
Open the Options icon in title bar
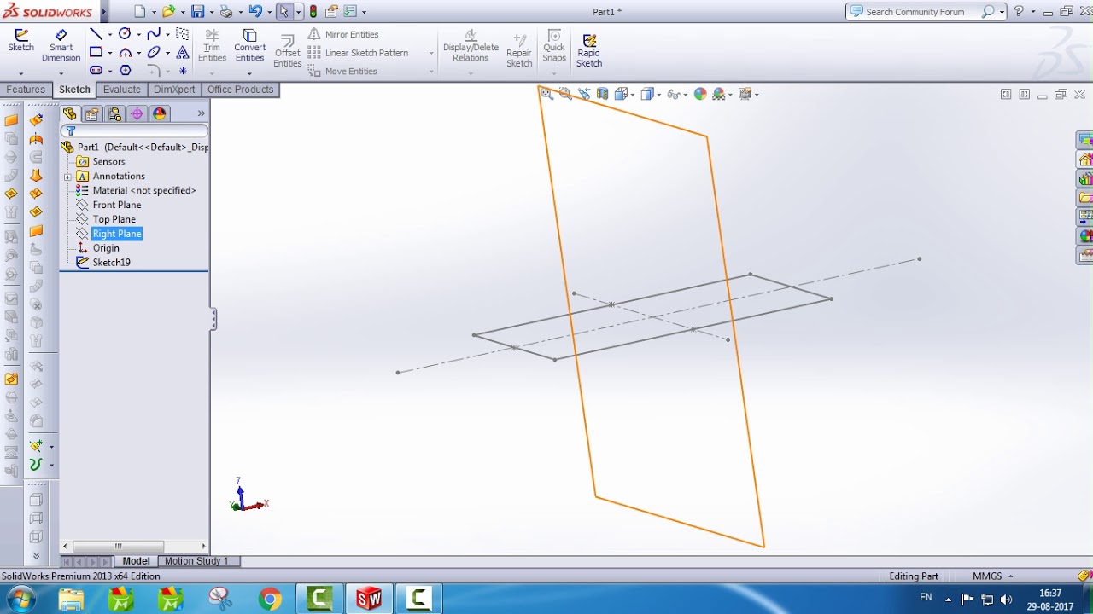[x=350, y=12]
